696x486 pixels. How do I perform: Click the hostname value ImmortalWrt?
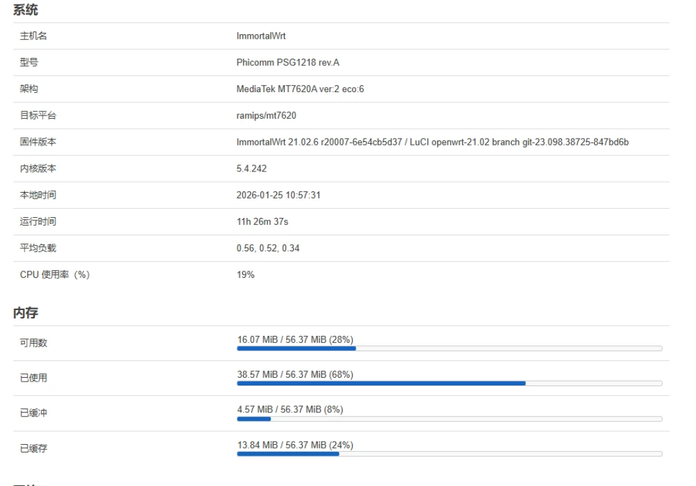tap(261, 36)
